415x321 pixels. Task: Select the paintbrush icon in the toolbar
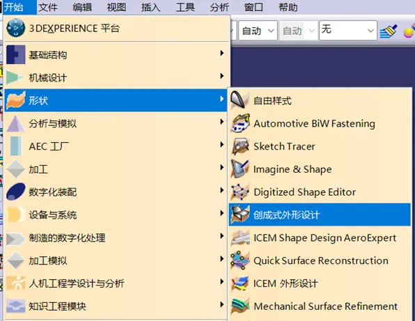coord(389,31)
